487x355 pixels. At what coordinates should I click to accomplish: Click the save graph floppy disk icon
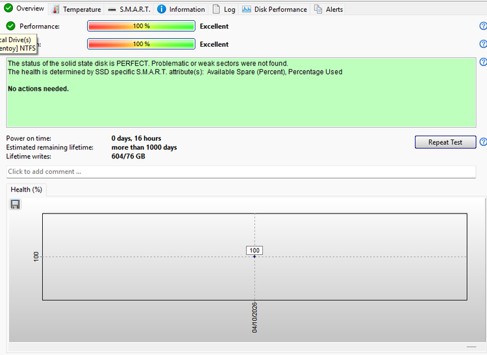pos(15,204)
